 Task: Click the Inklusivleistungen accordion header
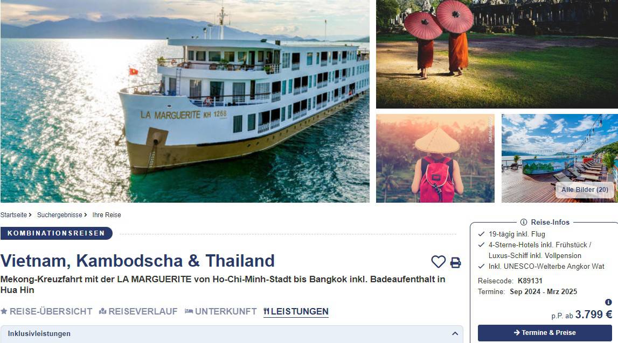pyautogui.click(x=232, y=334)
